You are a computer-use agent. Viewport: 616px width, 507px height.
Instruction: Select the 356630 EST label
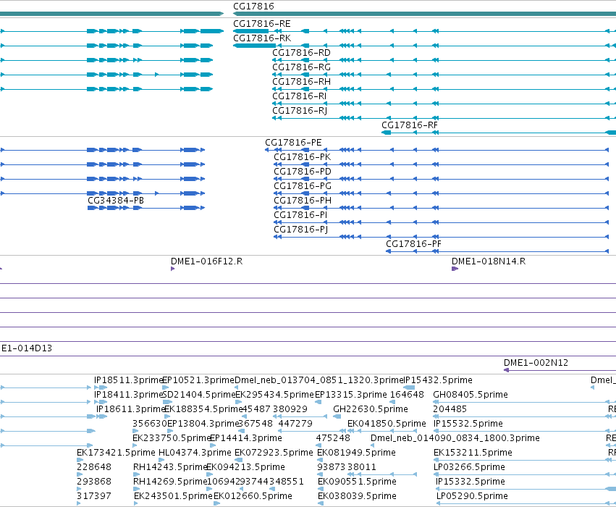150,424
